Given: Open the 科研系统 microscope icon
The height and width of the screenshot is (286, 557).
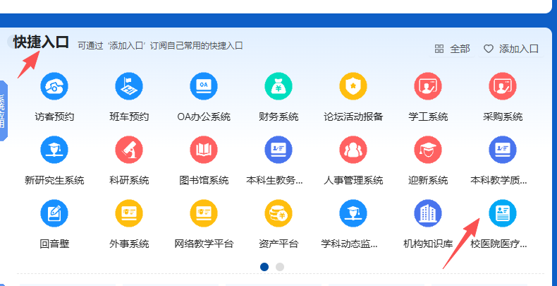Looking at the screenshot, I should click(x=129, y=150).
